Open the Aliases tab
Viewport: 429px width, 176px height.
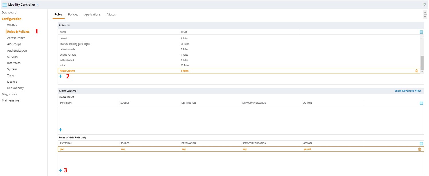pyautogui.click(x=111, y=15)
